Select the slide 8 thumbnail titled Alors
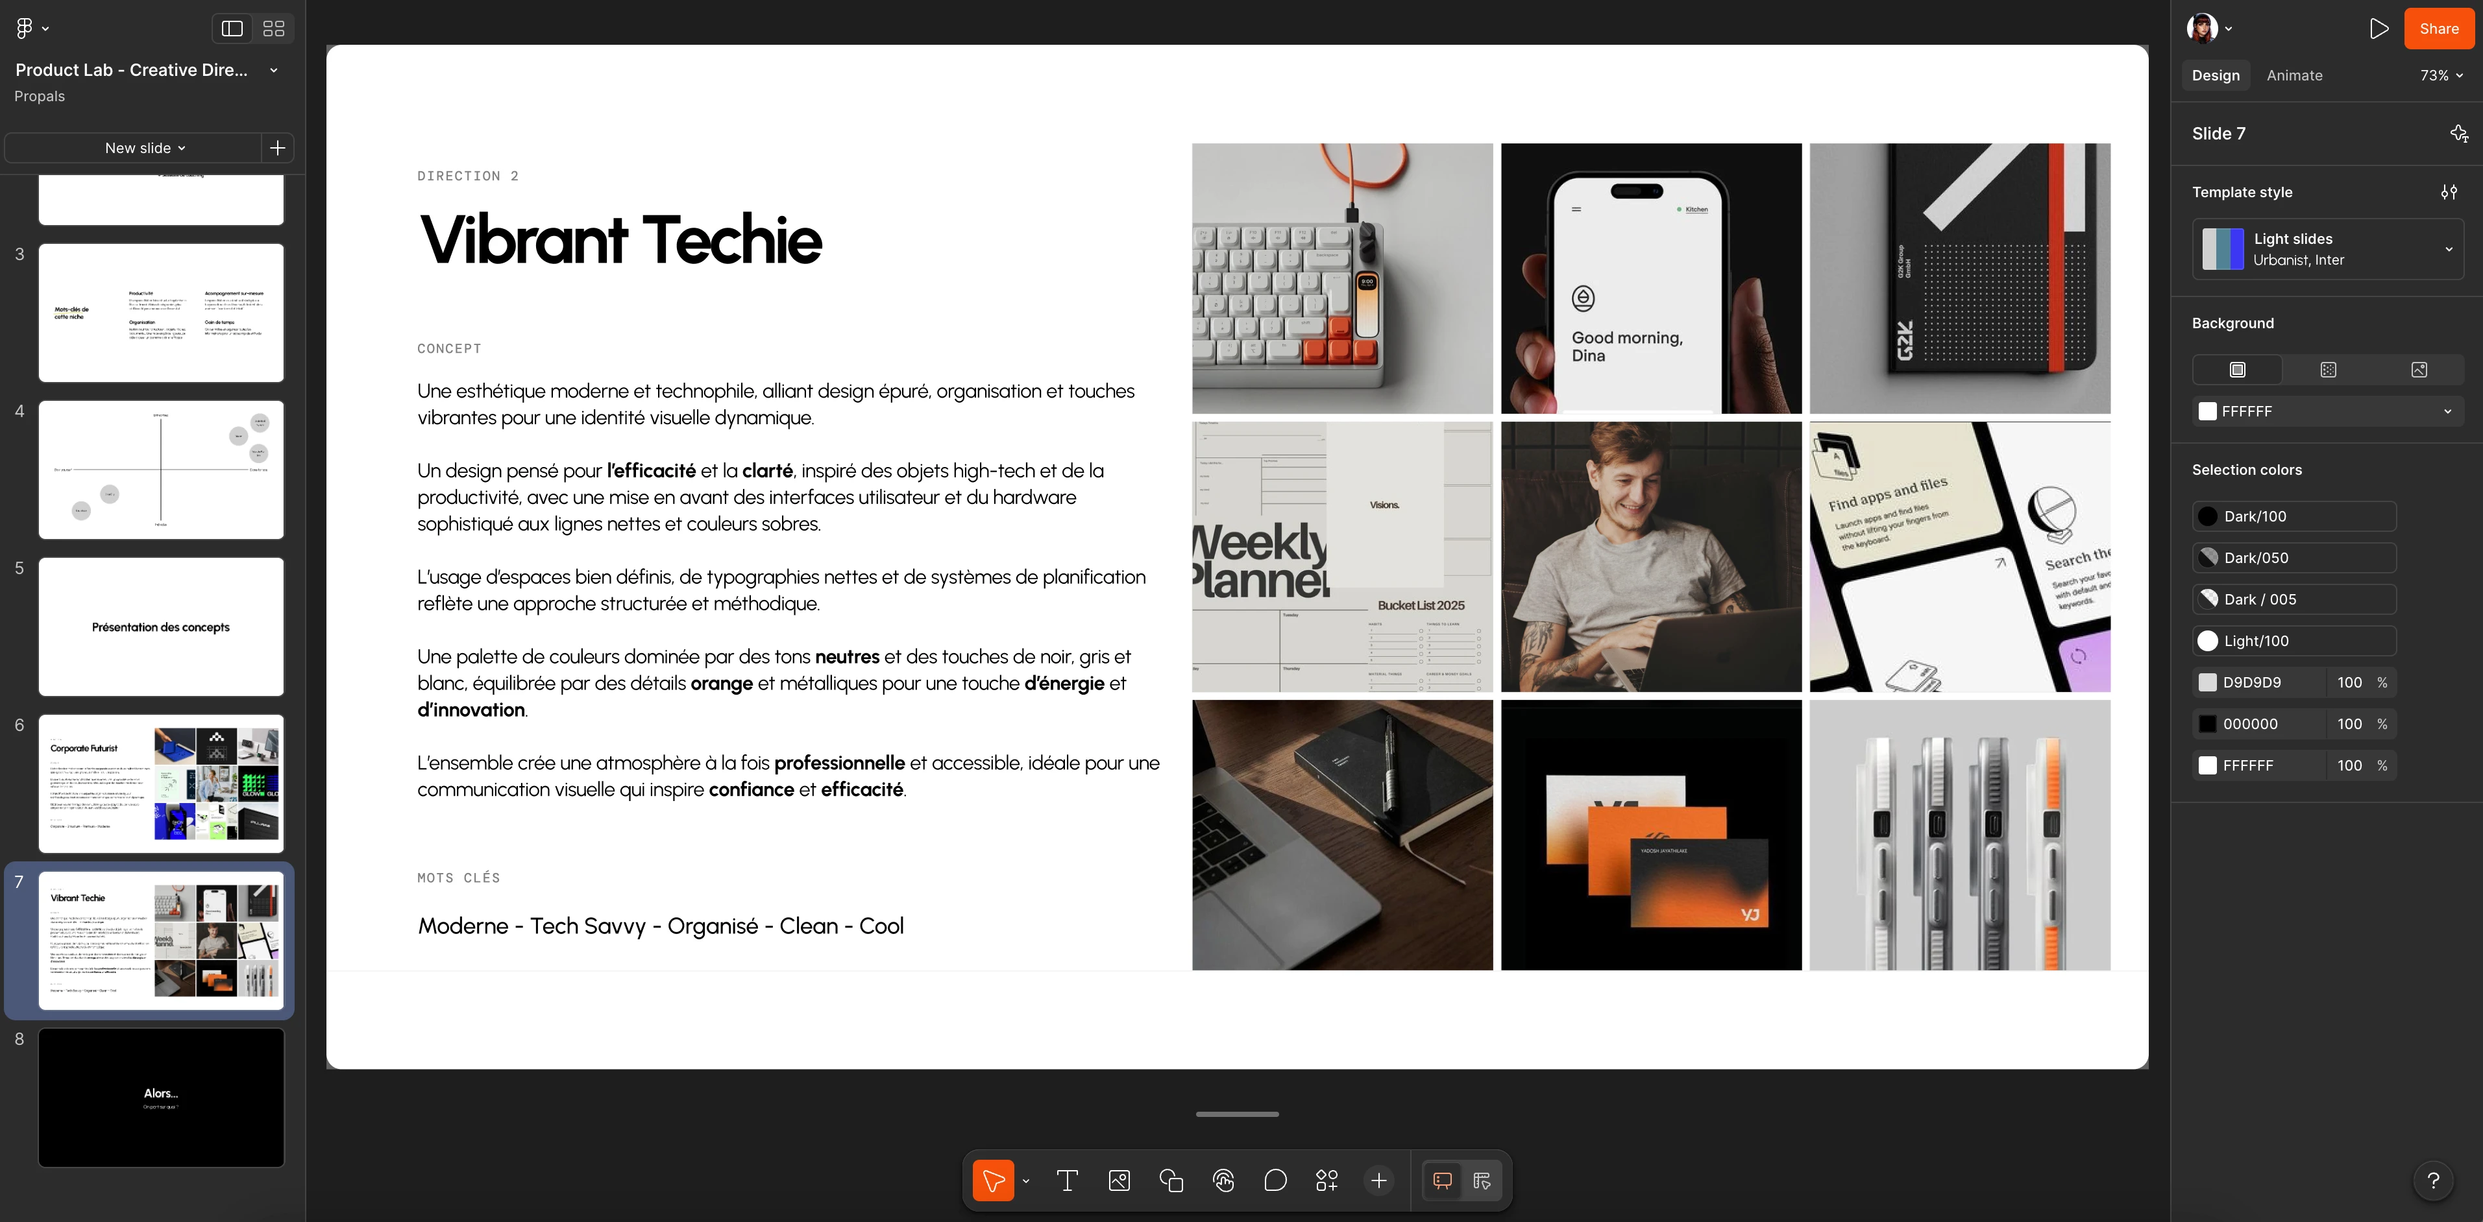2483x1222 pixels. tap(161, 1097)
